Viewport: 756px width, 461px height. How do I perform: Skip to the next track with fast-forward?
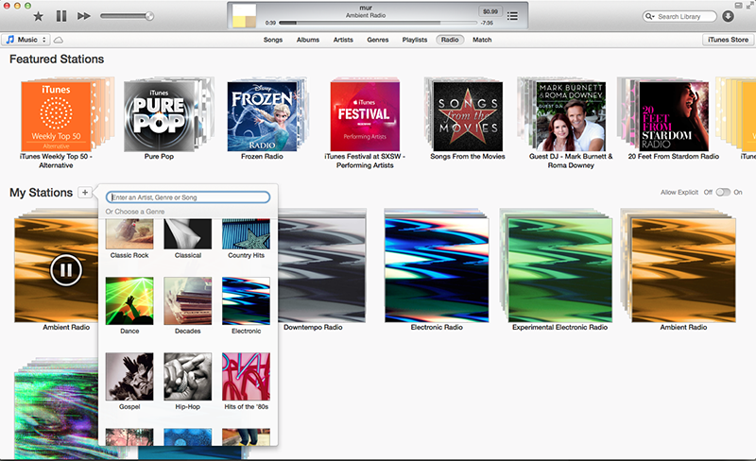point(84,16)
